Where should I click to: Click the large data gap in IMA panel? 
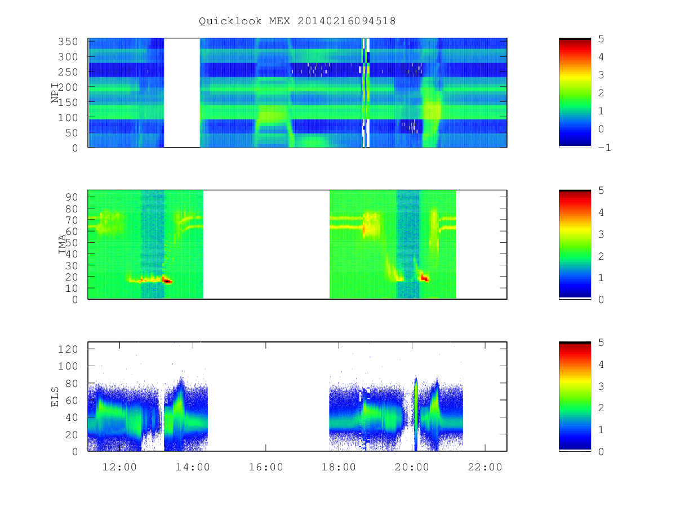click(266, 244)
